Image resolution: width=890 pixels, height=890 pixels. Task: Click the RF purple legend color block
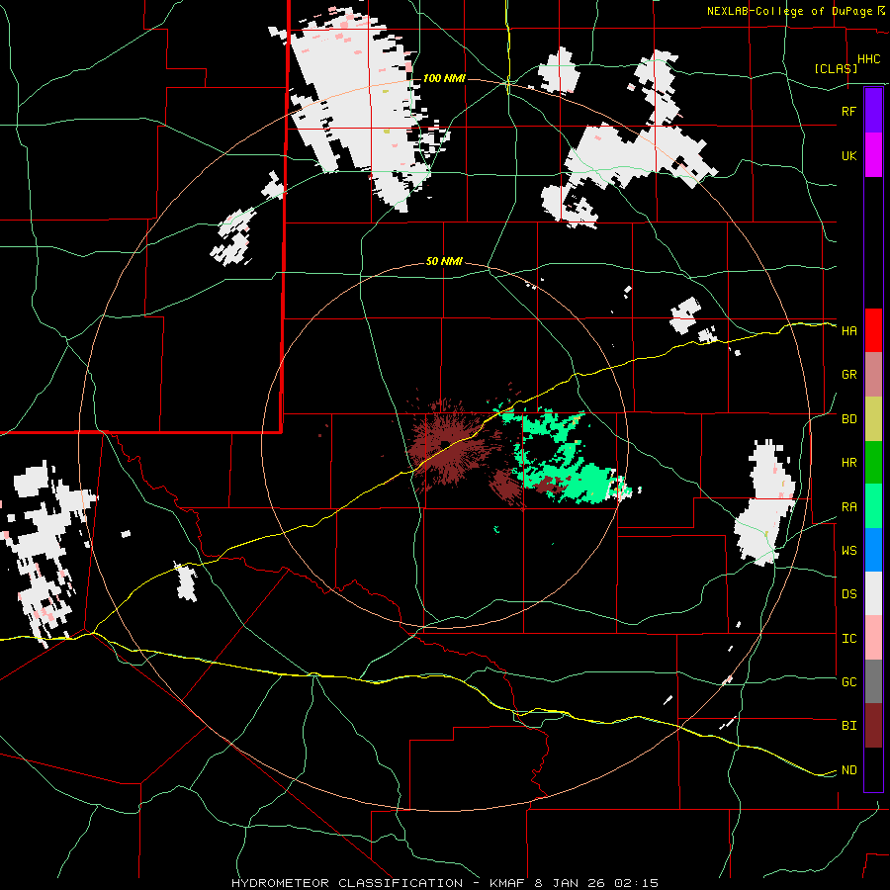click(x=873, y=111)
